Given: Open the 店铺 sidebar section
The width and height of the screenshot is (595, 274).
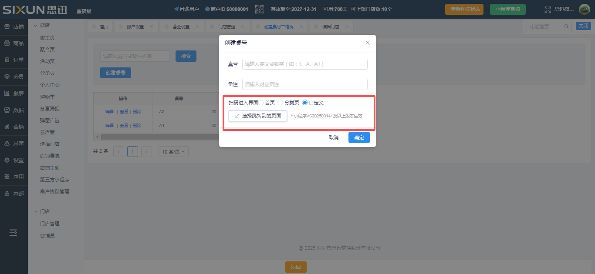Looking at the screenshot, I should [x=14, y=27].
